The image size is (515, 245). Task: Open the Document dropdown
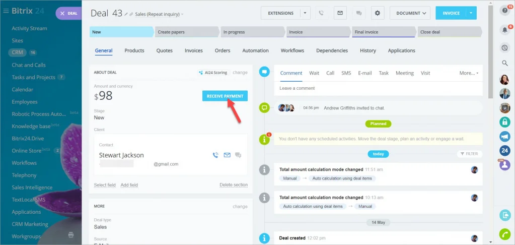pos(410,13)
